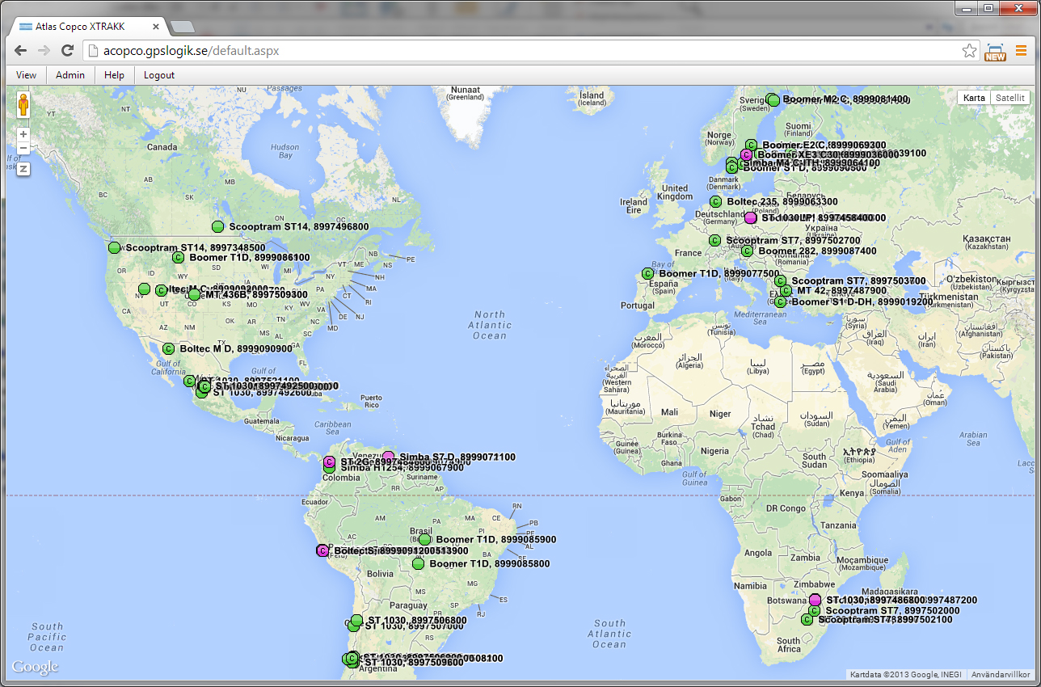The width and height of the screenshot is (1041, 687).
Task: Select the MT 42, 8997487900 marker
Action: click(786, 290)
